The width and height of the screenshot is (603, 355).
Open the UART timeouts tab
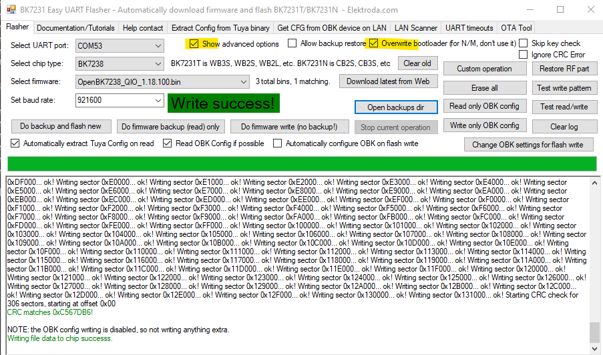click(469, 28)
